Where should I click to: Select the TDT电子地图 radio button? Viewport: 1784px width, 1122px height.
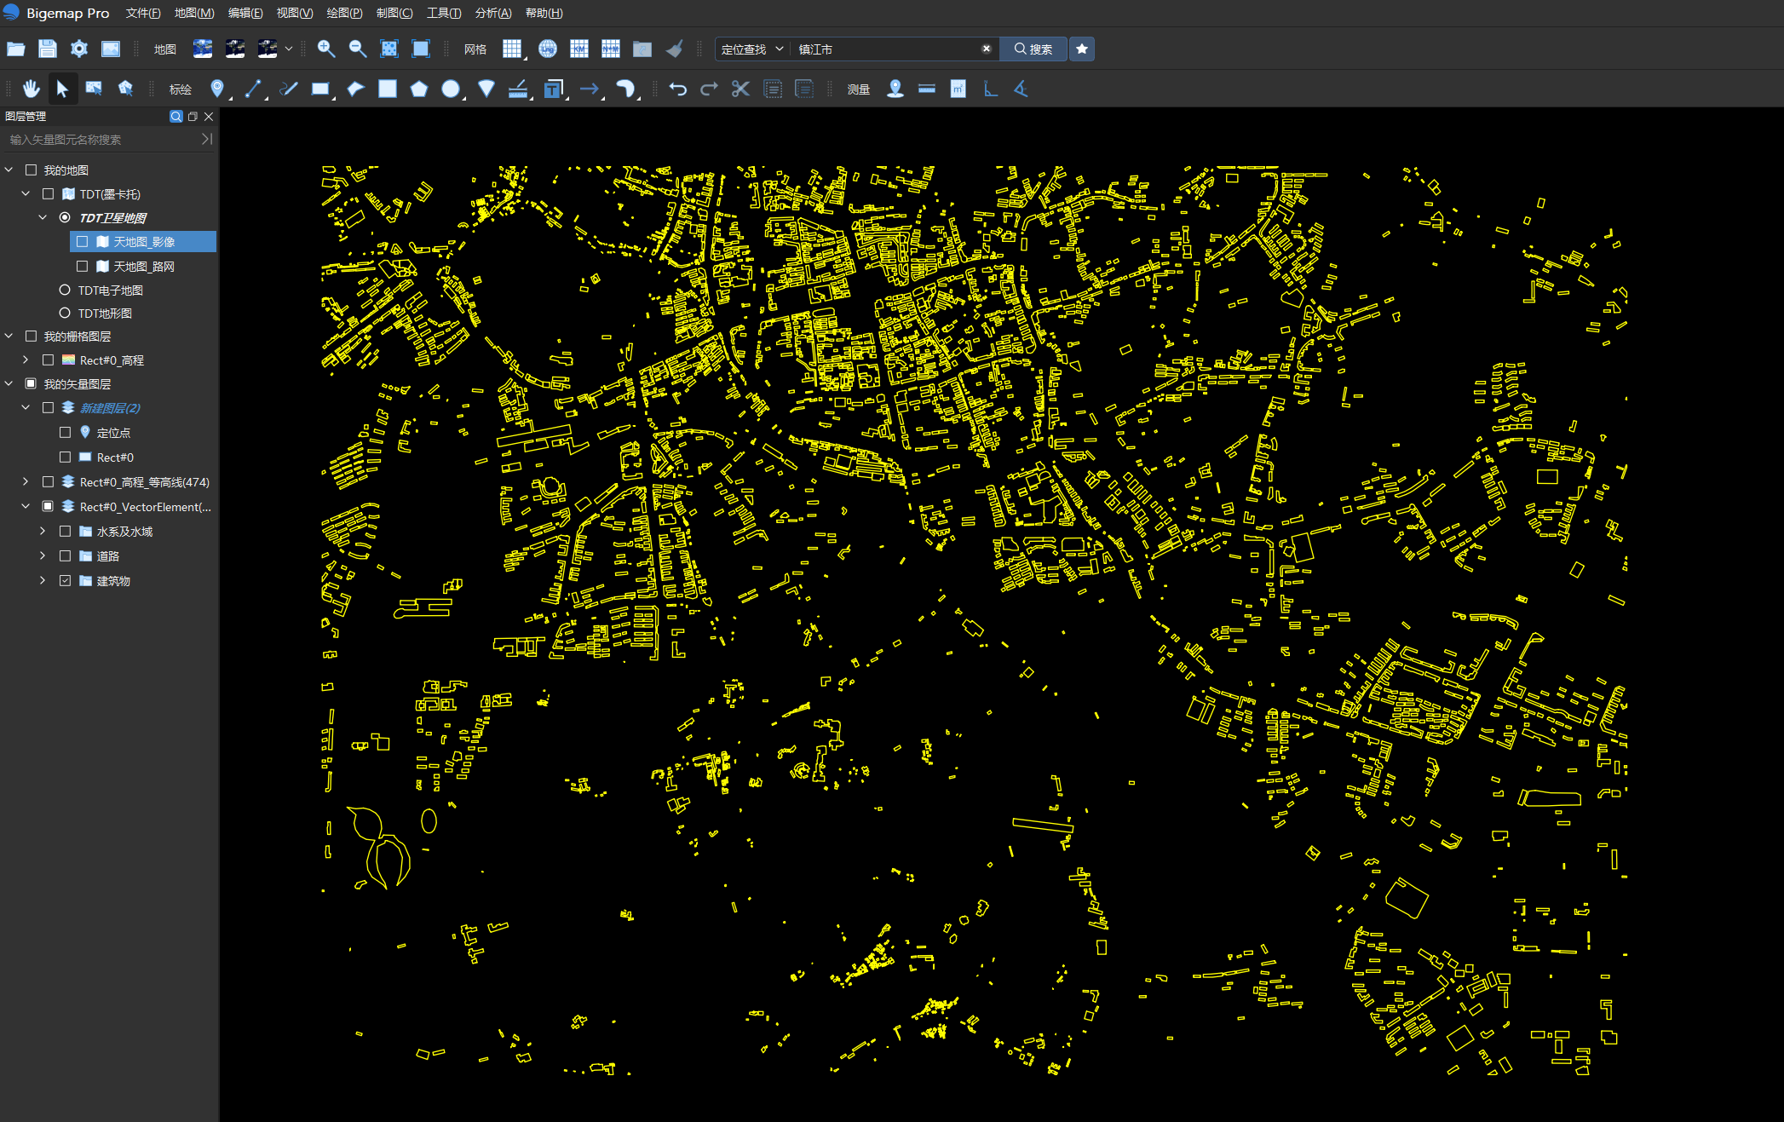click(x=65, y=290)
